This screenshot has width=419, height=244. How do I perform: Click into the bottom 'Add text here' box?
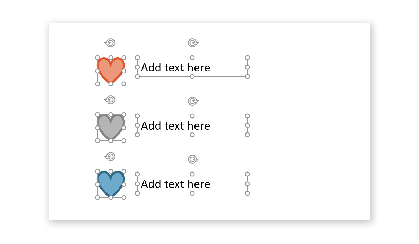coord(176,184)
